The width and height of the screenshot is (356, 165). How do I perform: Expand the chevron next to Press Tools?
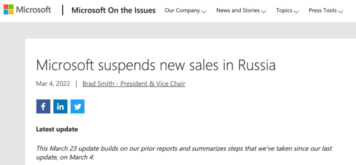pyautogui.click(x=340, y=11)
